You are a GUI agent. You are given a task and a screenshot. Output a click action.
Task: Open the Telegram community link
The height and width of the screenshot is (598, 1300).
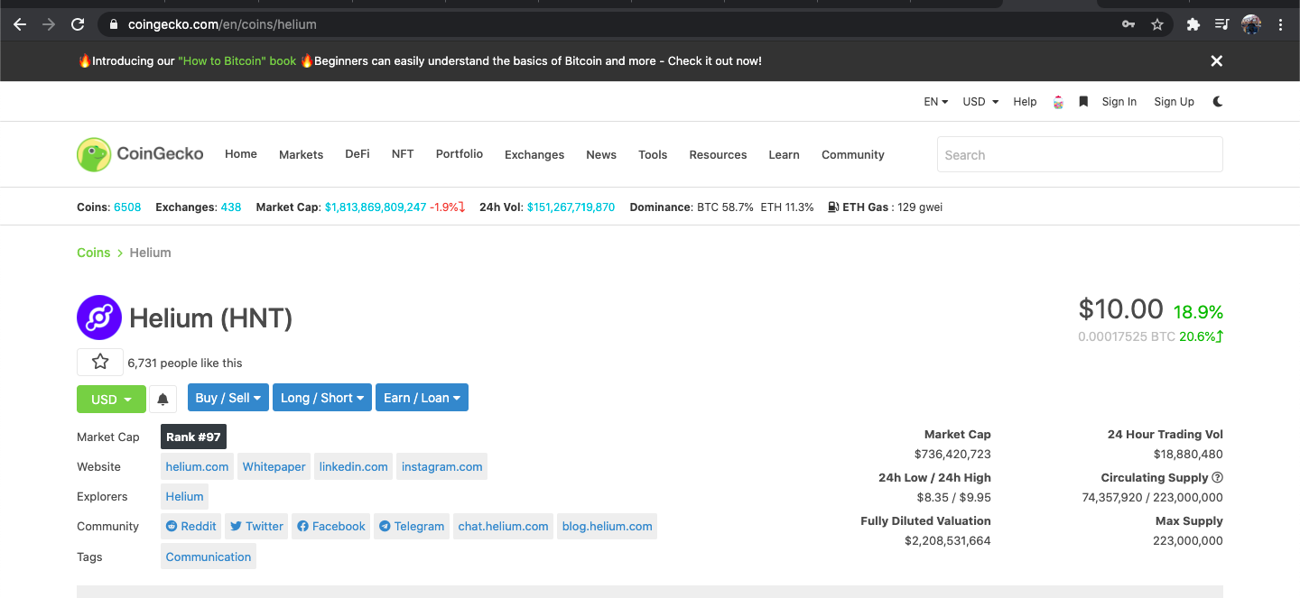pos(412,527)
